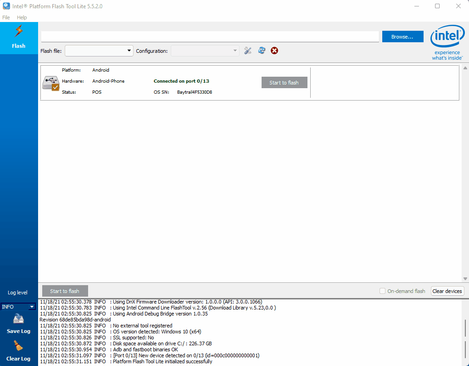Viewport: 469px width, 366px height.
Task: Click log line about DnX Firmware Downloader version
Action: click(x=151, y=302)
